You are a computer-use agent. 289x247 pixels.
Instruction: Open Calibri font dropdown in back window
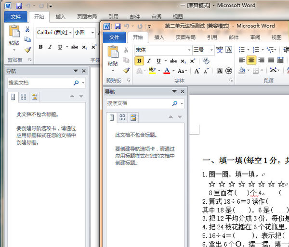click(x=70, y=33)
